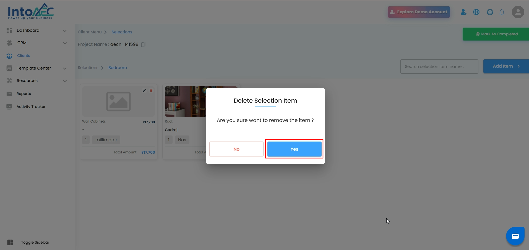Expand the CRM menu chevron
This screenshot has width=529, height=250.
[x=65, y=43]
